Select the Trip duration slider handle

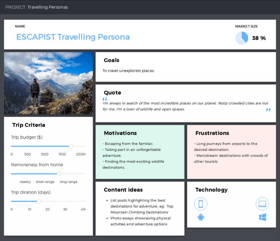(x=39, y=201)
